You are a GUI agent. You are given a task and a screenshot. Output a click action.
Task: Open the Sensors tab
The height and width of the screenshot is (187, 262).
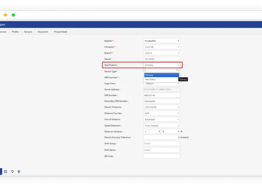coord(28,32)
